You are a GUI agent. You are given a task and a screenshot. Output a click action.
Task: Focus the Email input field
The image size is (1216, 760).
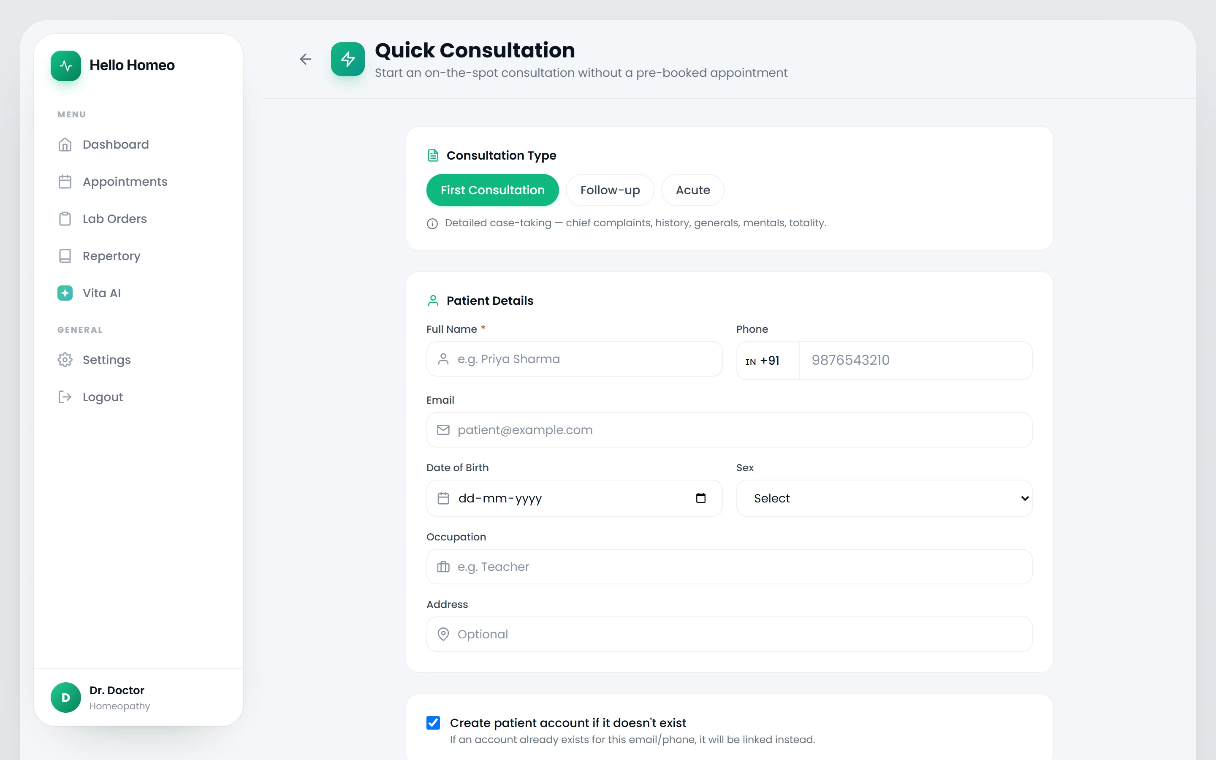click(729, 430)
